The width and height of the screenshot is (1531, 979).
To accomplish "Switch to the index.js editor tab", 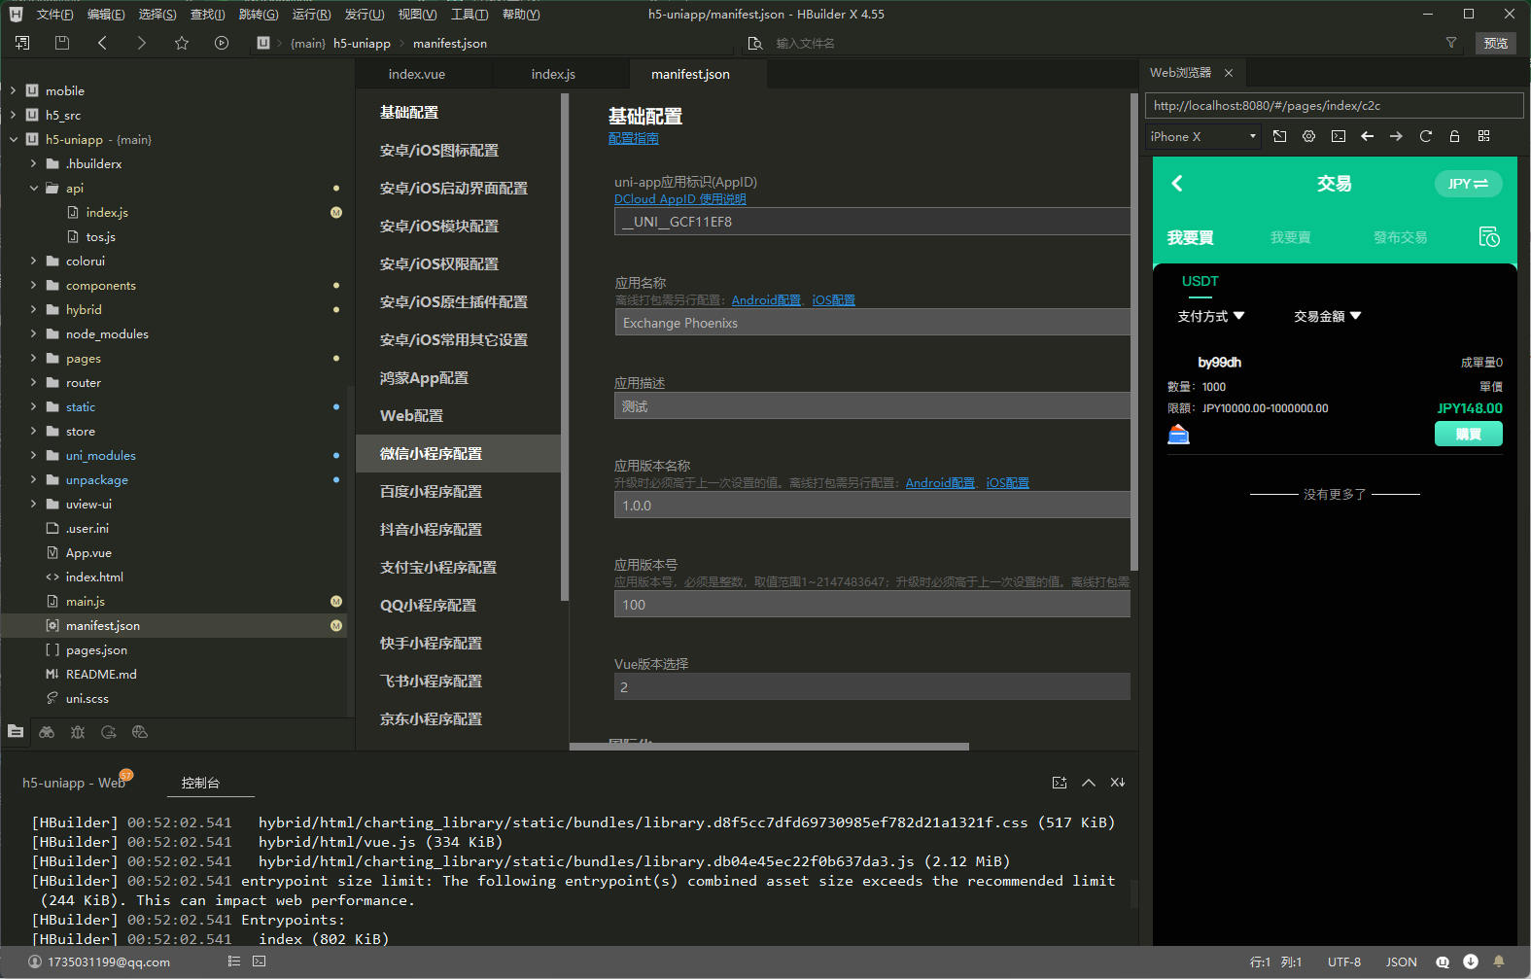I will [x=553, y=74].
